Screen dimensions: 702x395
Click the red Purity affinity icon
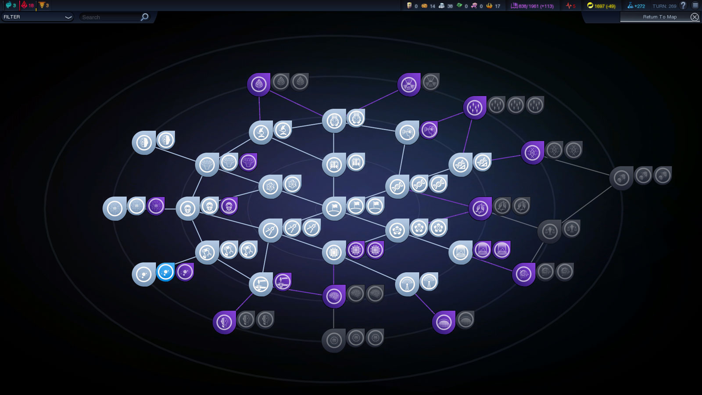pos(25,5)
